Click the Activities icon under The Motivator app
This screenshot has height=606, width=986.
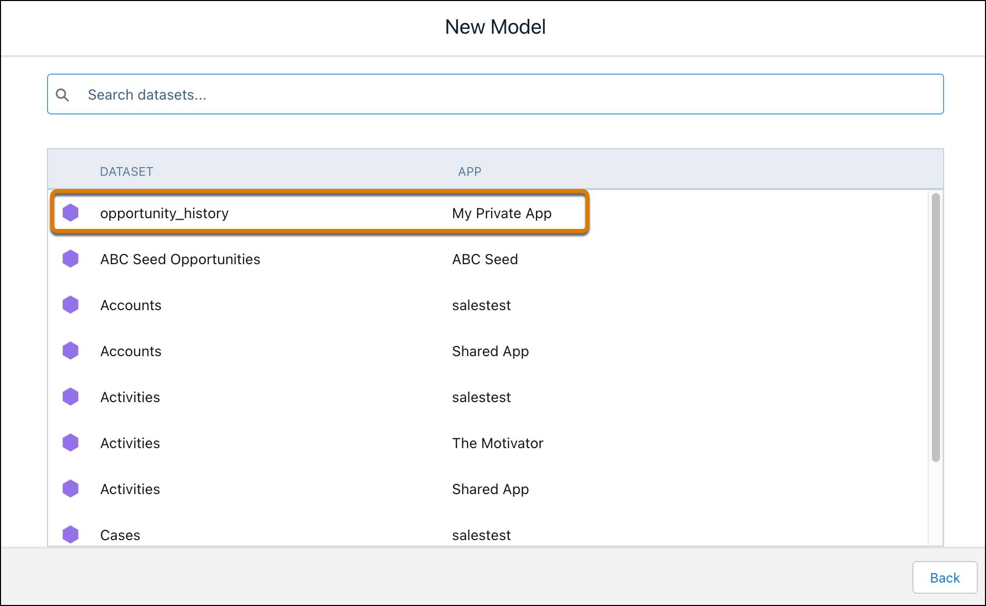(x=71, y=442)
